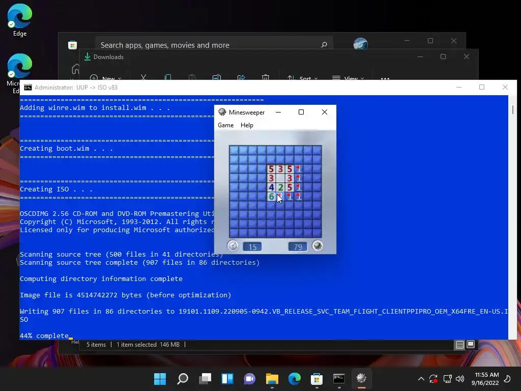Image resolution: width=521 pixels, height=391 pixels.
Task: Click the Copy icon in File Explorer
Action: click(x=168, y=78)
